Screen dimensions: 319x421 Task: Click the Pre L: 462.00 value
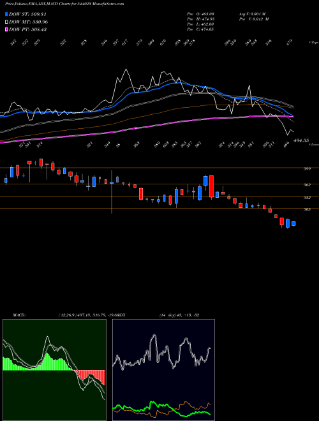point(200,24)
